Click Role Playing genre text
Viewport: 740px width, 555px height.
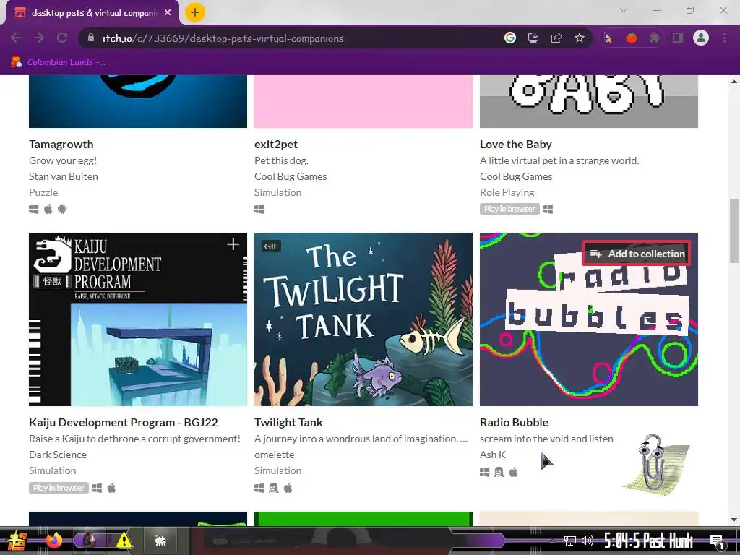(x=507, y=192)
